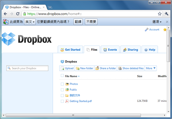Viewport: 172px width, 119px height.
Task: Close the translation bar
Action: pyautogui.click(x=167, y=22)
